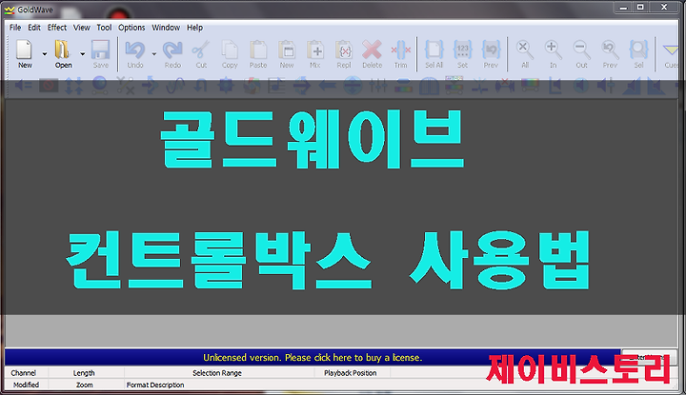Click the Unlicensed version buy license link
This screenshot has height=395, width=686.
click(x=313, y=358)
